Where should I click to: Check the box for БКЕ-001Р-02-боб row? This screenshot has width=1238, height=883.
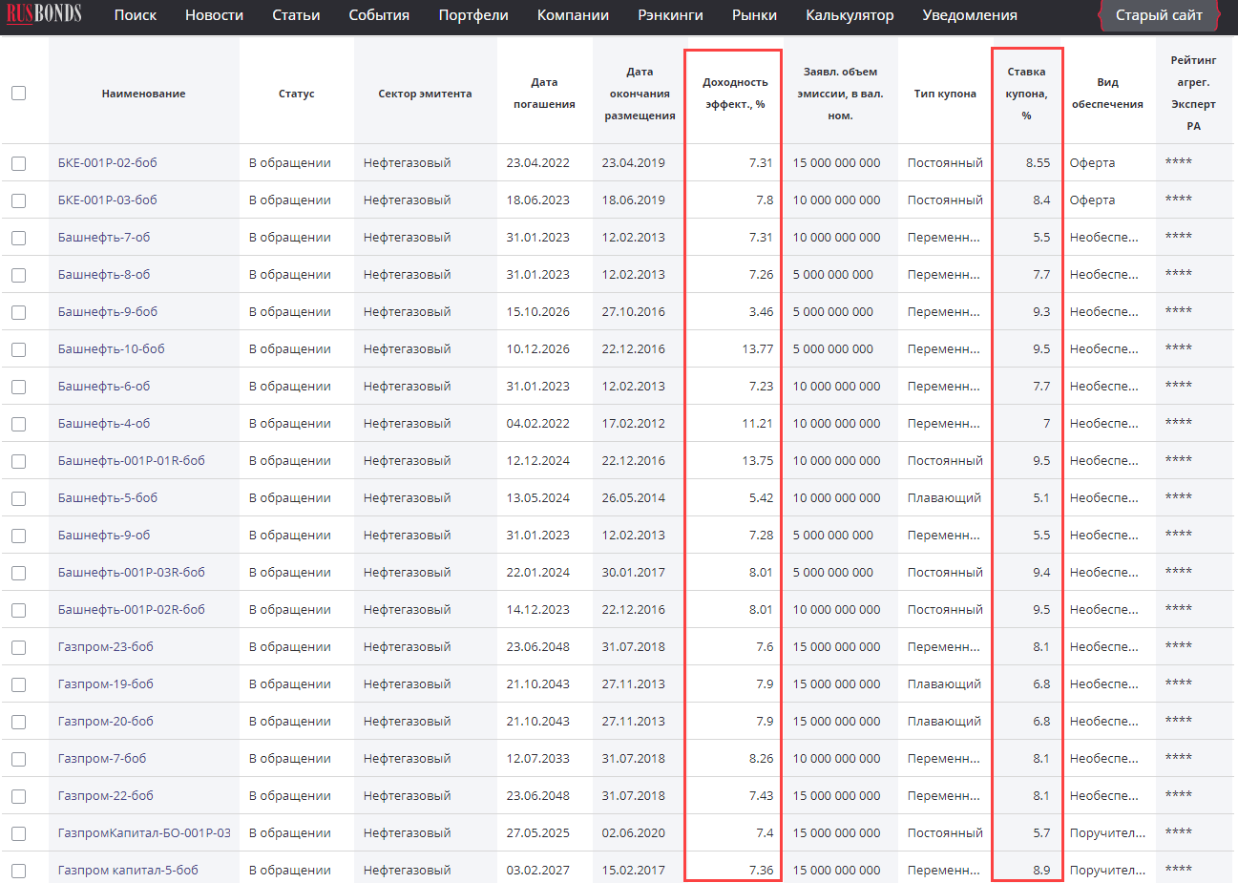(19, 163)
